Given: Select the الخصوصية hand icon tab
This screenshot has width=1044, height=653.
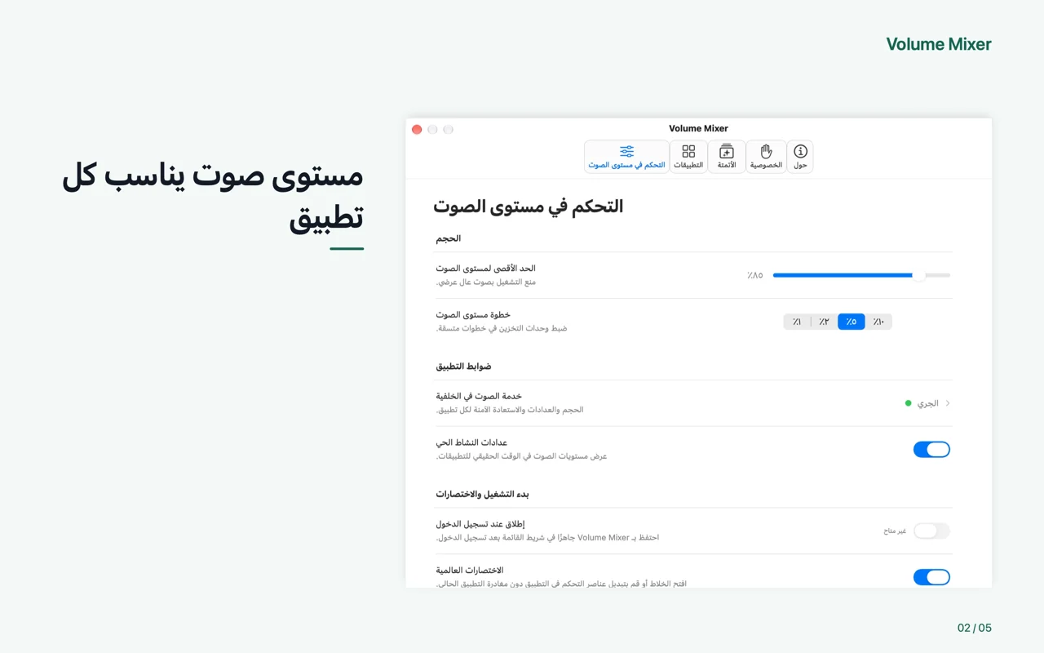Looking at the screenshot, I should pyautogui.click(x=766, y=157).
